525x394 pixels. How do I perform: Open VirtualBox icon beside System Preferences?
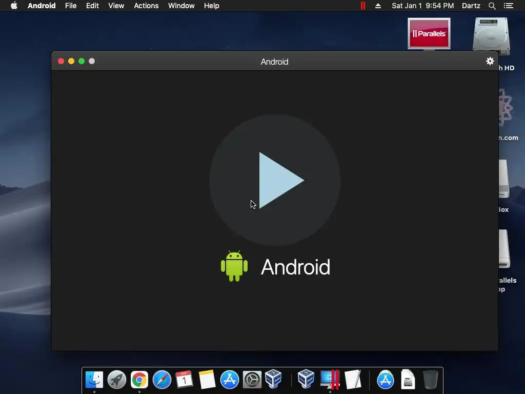pyautogui.click(x=274, y=379)
